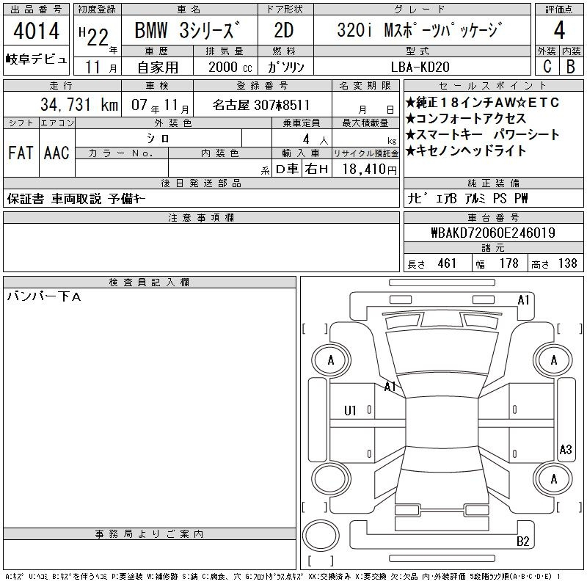Click displacement value 2000 cc
The image size is (587, 587).
[230, 67]
